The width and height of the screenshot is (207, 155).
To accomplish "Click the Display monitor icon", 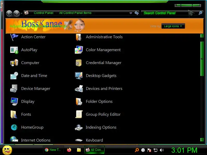I will (14, 102).
